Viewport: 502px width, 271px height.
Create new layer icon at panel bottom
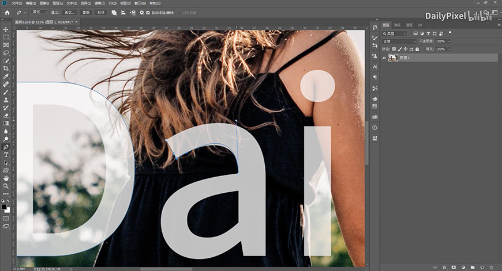(x=482, y=268)
